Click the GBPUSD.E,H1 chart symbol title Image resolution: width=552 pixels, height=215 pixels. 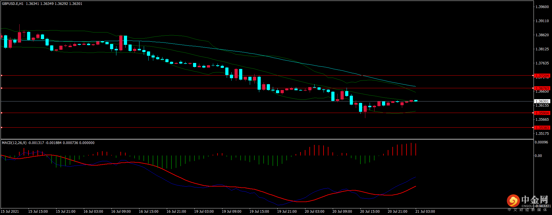pos(13,4)
